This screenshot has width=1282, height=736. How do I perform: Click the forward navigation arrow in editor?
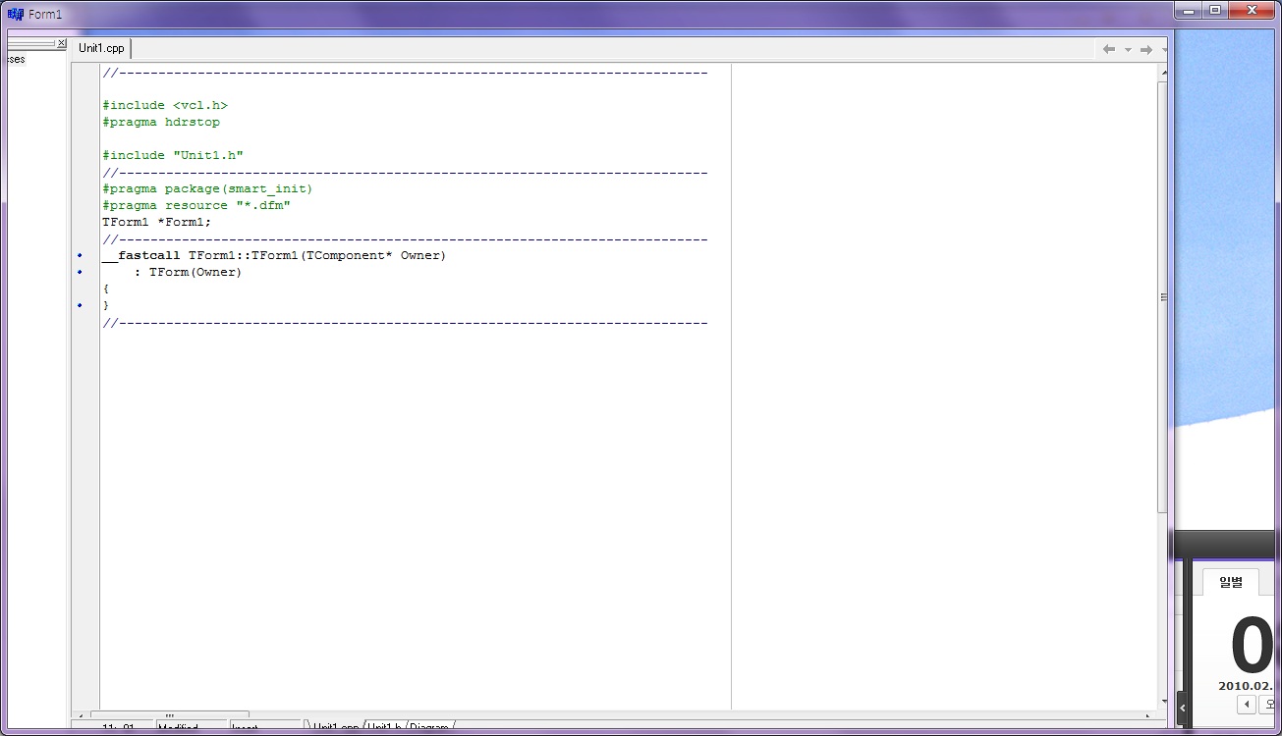1145,49
